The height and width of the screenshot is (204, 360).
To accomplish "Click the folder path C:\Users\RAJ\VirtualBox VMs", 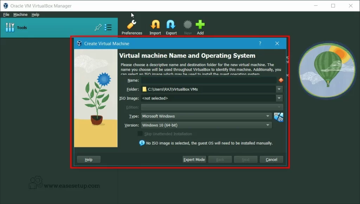I will pos(173,89).
